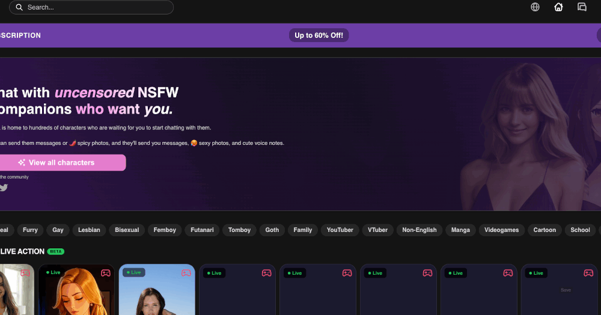Select the Furry category tag
Image resolution: width=601 pixels, height=315 pixels.
(x=30, y=230)
